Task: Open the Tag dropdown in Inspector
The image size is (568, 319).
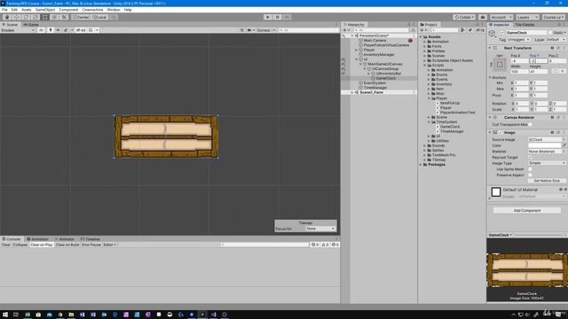Action: [x=518, y=39]
